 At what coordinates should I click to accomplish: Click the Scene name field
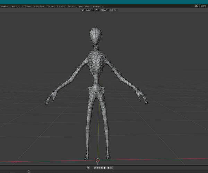(203, 6)
